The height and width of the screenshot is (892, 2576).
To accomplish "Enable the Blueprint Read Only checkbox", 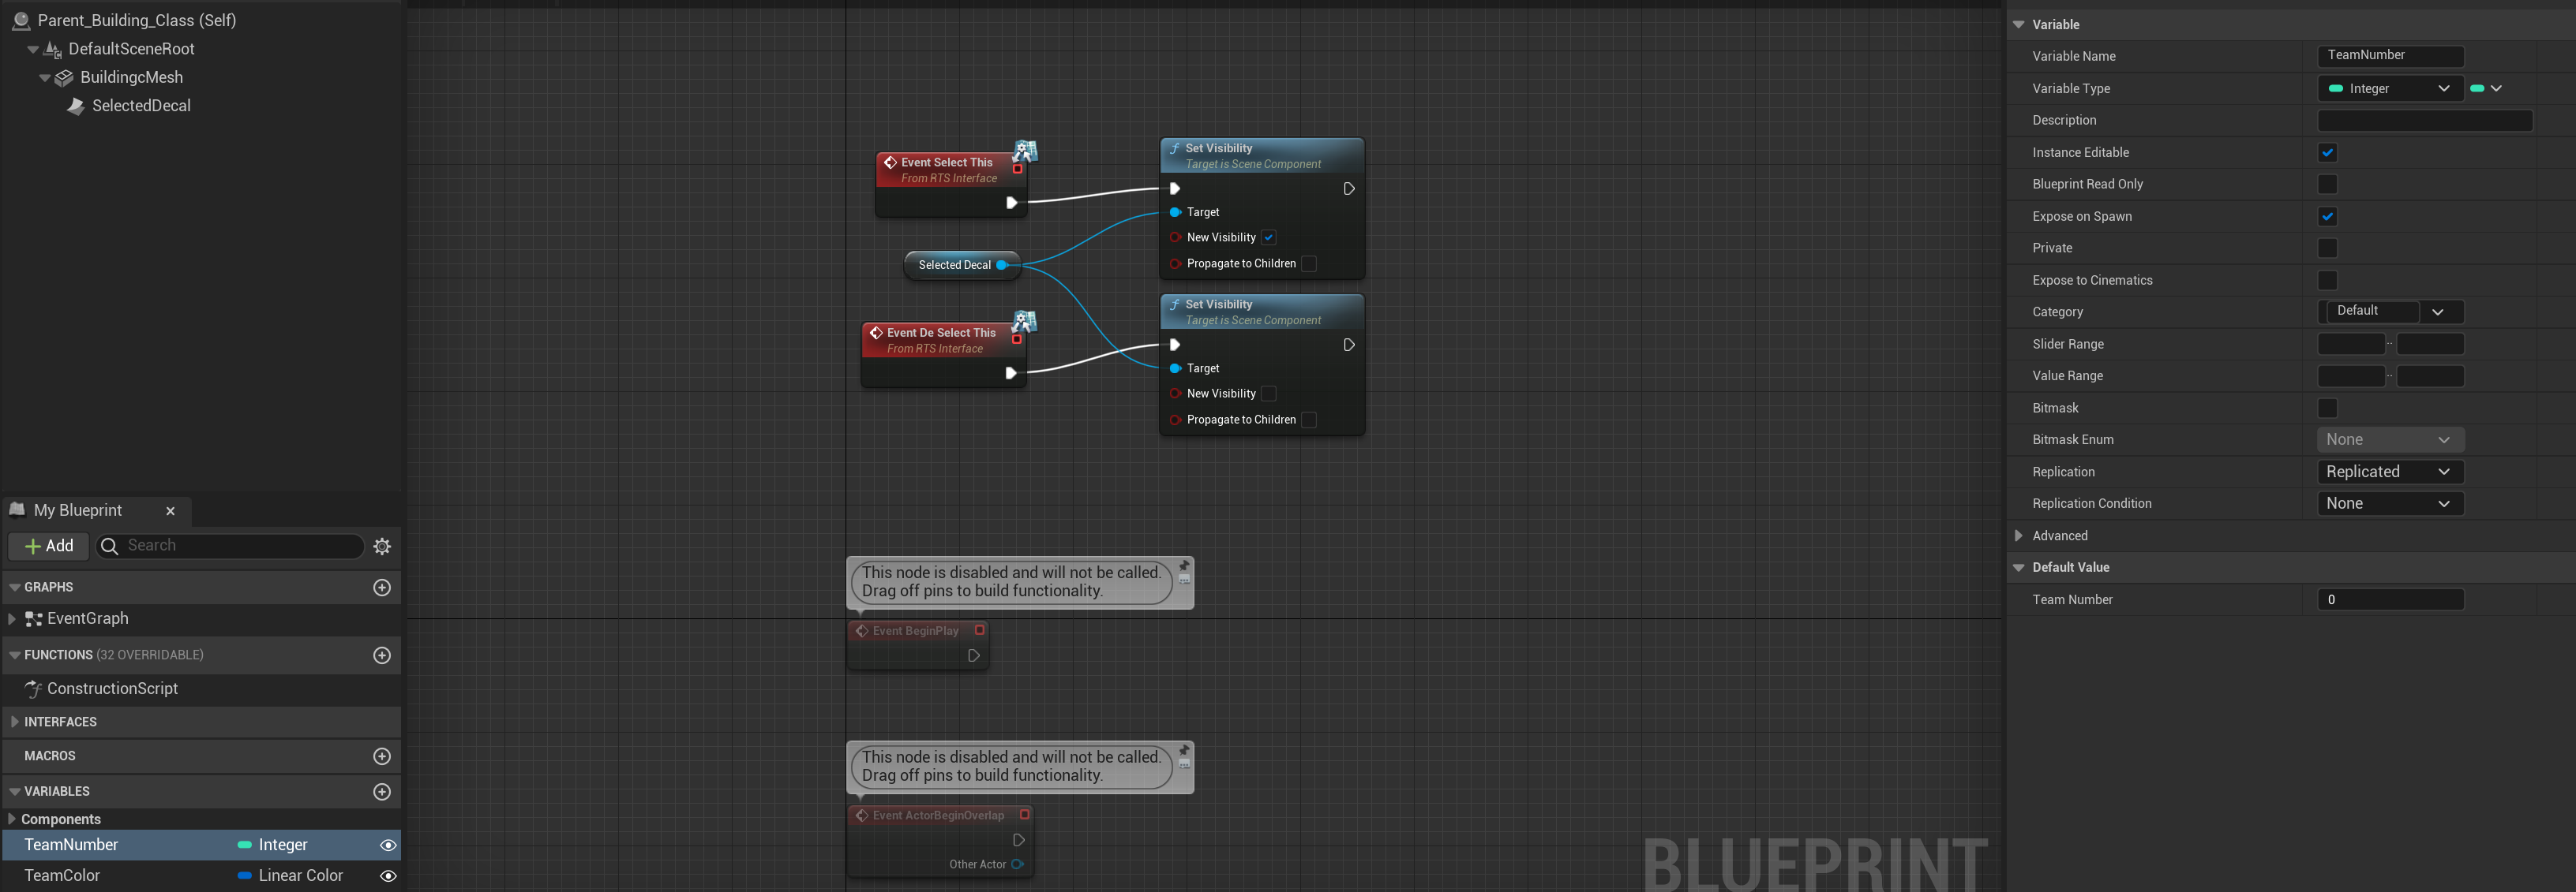I will (2327, 185).
